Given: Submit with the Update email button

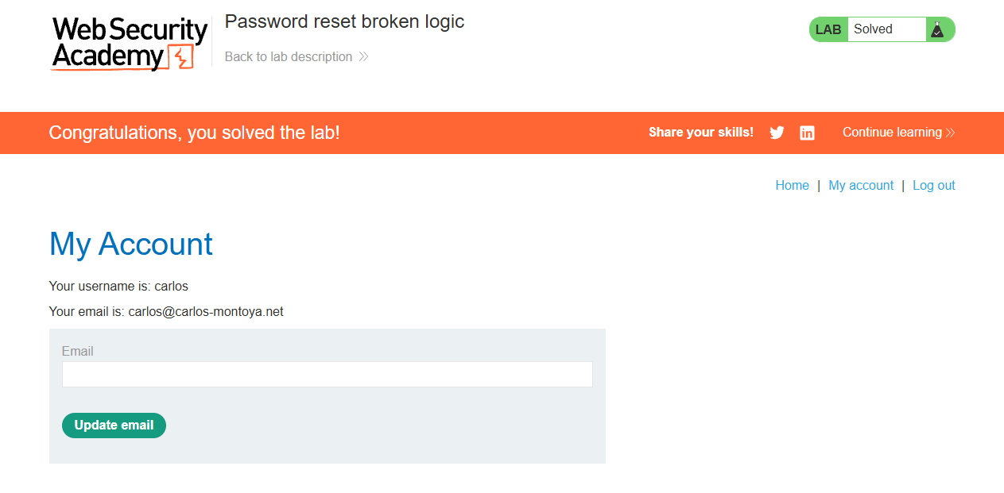Looking at the screenshot, I should (114, 426).
